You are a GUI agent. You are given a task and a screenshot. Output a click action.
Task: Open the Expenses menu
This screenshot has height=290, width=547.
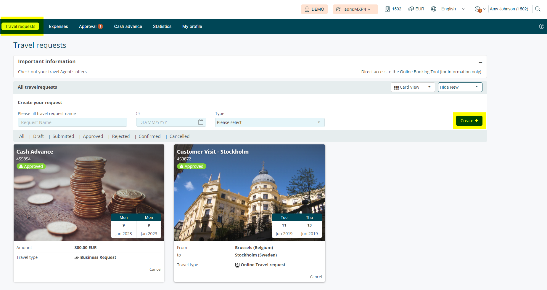(58, 26)
